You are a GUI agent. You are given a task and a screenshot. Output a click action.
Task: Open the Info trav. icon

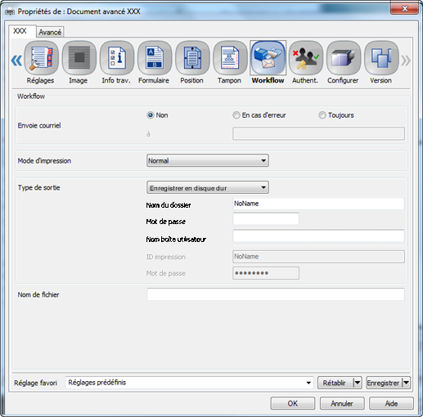click(117, 58)
